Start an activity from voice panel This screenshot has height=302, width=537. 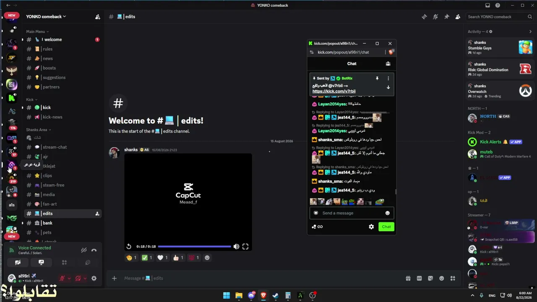click(x=64, y=263)
